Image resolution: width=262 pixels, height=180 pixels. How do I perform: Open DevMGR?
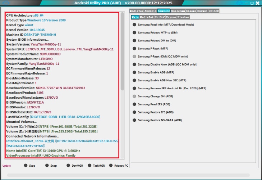pyautogui.click(x=75, y=166)
